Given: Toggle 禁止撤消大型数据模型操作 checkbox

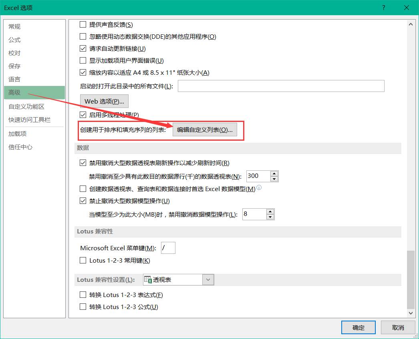Looking at the screenshot, I should 83,201.
